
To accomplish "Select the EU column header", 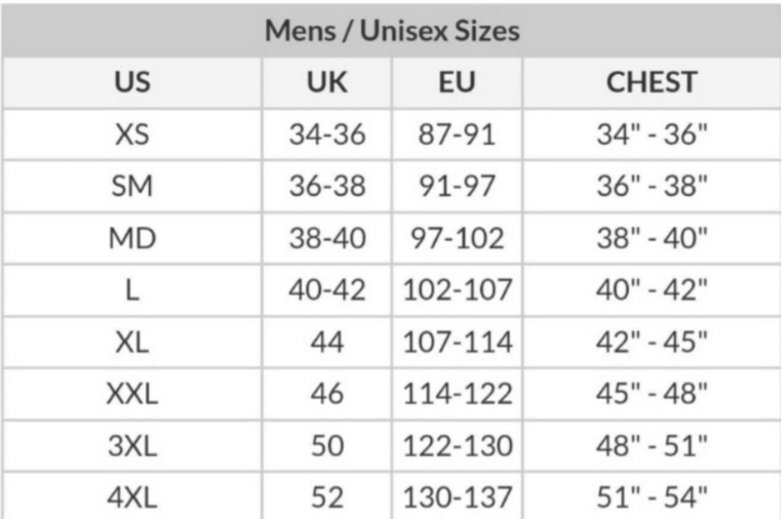I will pyautogui.click(x=457, y=82).
